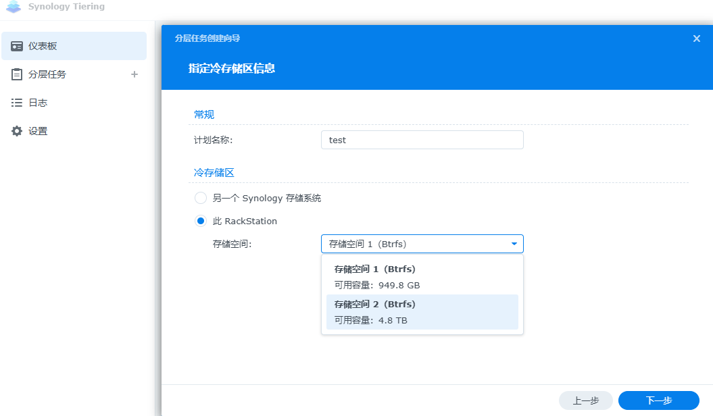The image size is (713, 416).
Task: Open the 仪表板 menu item
Action: point(43,46)
